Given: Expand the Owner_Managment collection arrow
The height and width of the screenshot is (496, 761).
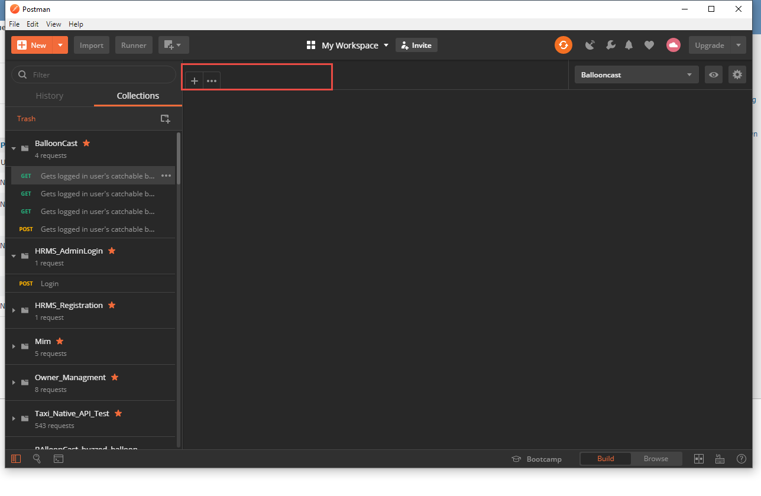Looking at the screenshot, I should point(14,382).
